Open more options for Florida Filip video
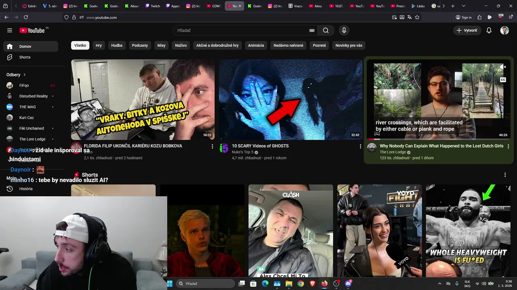Image resolution: width=517 pixels, height=290 pixels. pos(212,147)
